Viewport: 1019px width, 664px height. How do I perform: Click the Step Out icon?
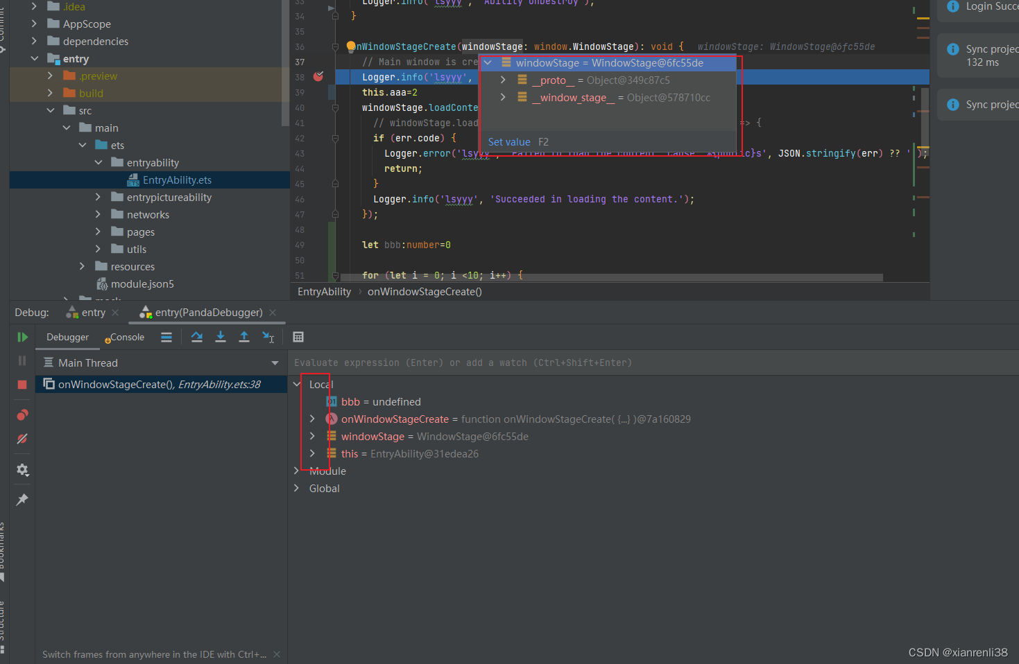(x=244, y=337)
